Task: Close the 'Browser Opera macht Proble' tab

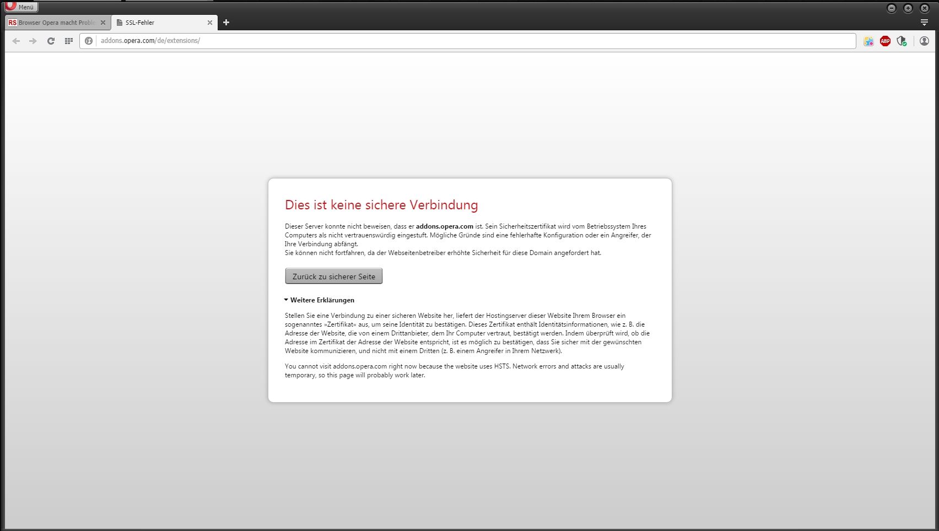Action: pos(103,23)
